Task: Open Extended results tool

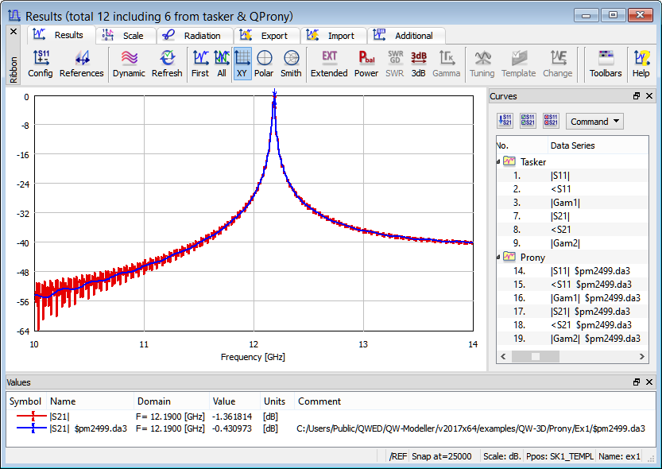Action: click(329, 64)
